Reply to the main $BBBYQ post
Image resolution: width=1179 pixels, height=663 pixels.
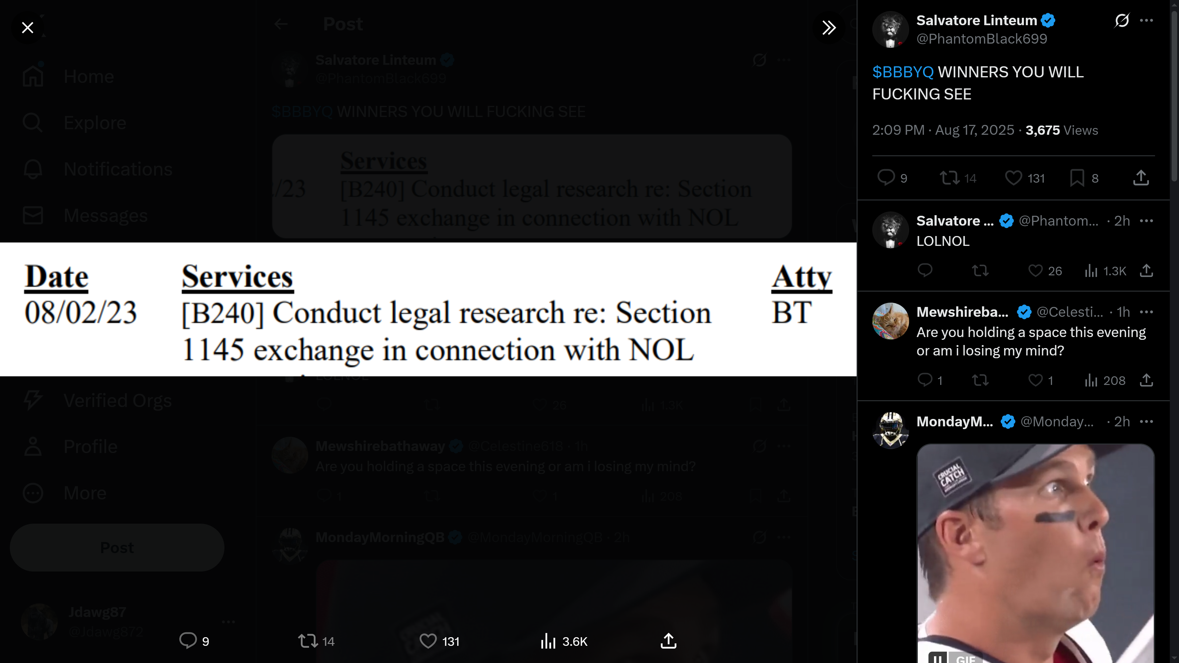coord(892,177)
